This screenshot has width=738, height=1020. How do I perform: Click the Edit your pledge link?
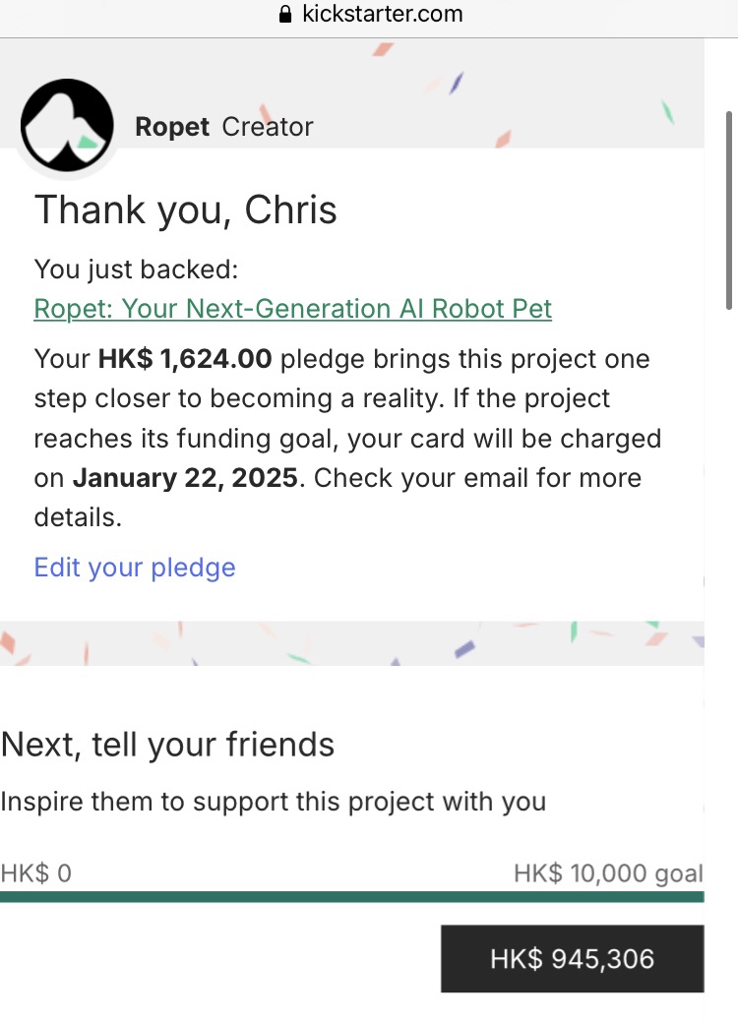point(135,568)
